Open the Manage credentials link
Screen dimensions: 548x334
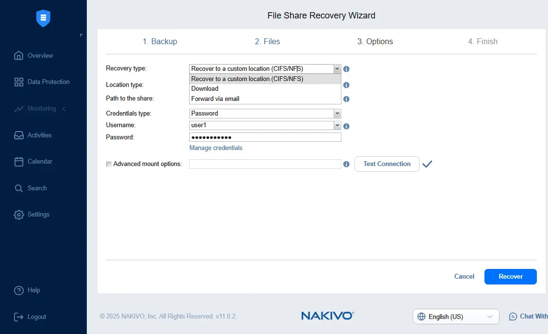tap(216, 148)
